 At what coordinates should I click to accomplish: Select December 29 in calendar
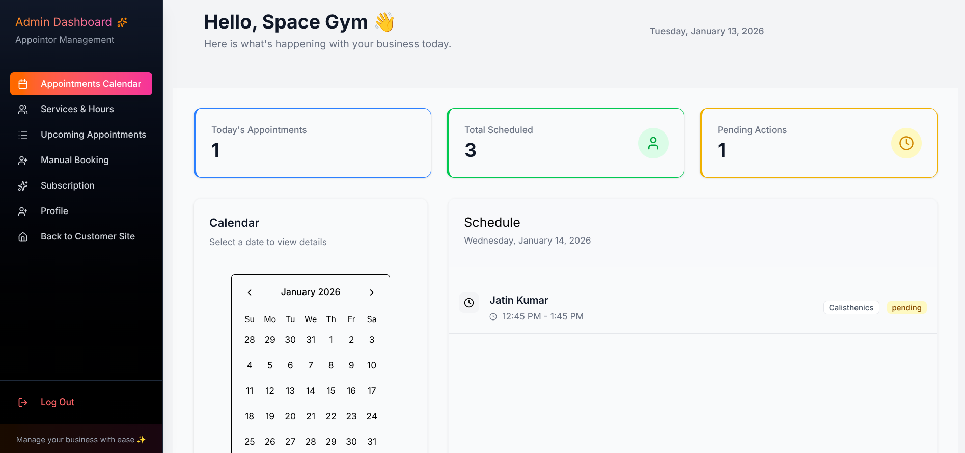coord(270,340)
